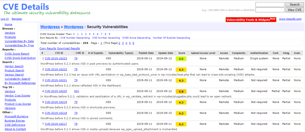Sort by CVE Number Ascending

pos(106,38)
